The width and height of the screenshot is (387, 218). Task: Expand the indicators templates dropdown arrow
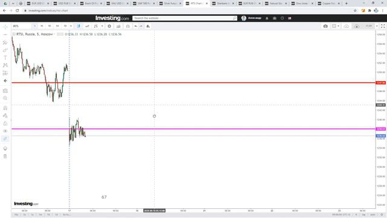coord(102,26)
